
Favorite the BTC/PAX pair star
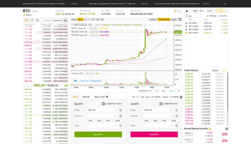pyautogui.click(x=186, y=23)
